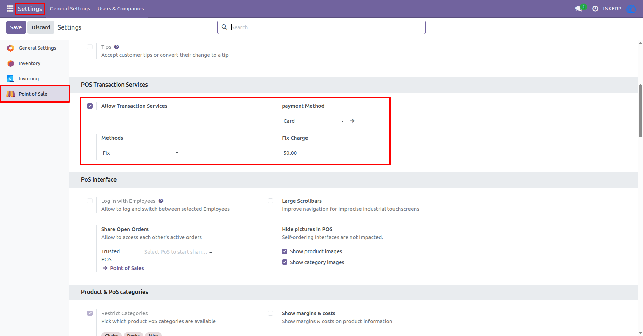Select Inventory in the settings sidebar
This screenshot has height=336, width=643.
34,63
